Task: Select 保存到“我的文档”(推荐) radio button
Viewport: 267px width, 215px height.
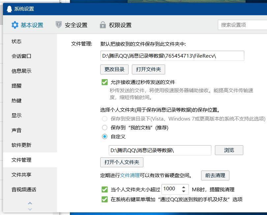Action: pos(104,127)
